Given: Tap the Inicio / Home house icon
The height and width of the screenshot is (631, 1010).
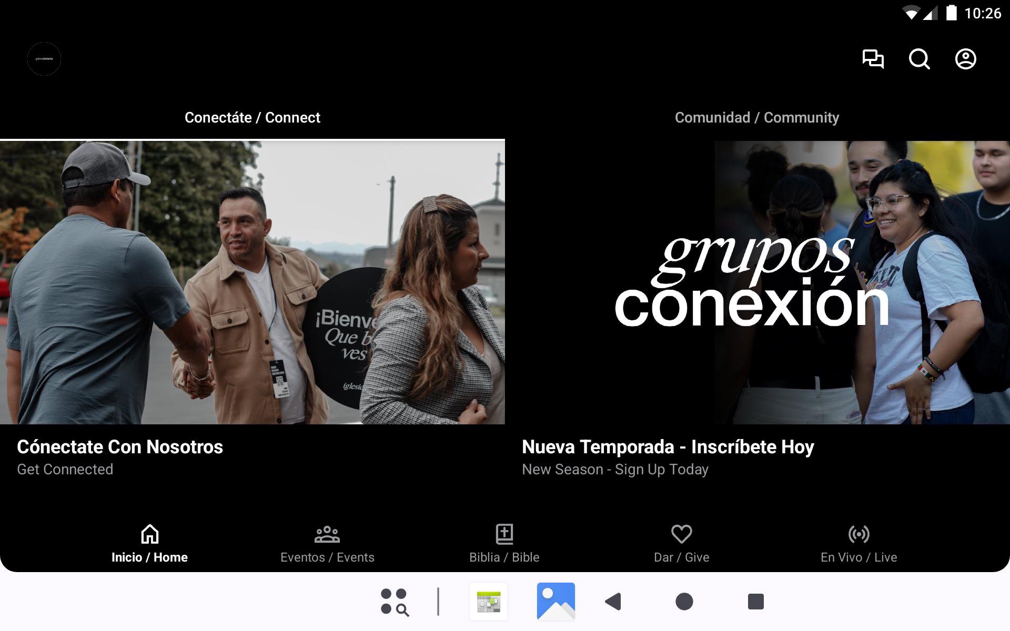Looking at the screenshot, I should (x=149, y=534).
